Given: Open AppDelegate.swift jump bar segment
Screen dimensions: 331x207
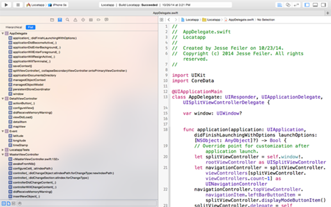Looking at the screenshot, I should click(239, 20).
